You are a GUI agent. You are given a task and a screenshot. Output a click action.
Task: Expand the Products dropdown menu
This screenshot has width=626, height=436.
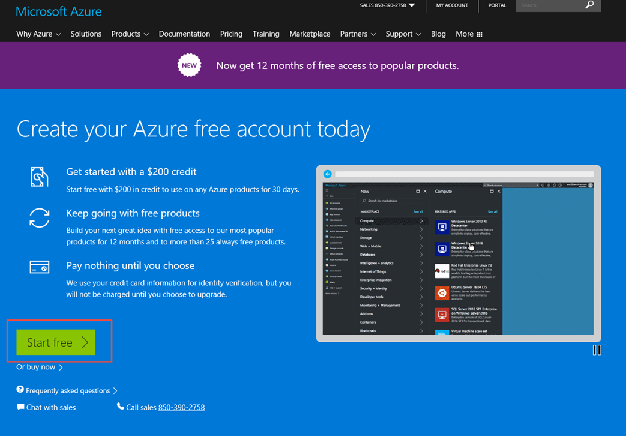(130, 34)
